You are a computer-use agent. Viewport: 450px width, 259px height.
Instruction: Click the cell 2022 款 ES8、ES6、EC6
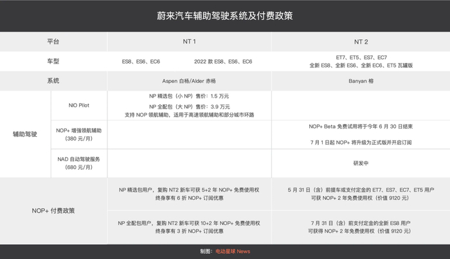click(223, 62)
